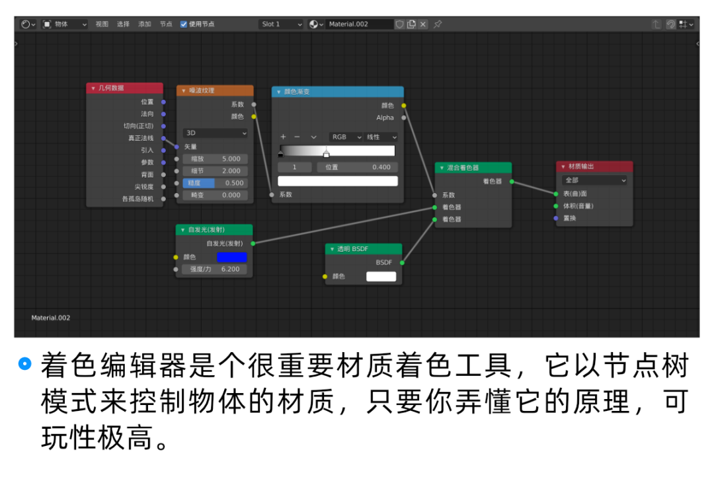
Task: Adjust the 糙度 0.500 slider
Action: click(x=216, y=183)
